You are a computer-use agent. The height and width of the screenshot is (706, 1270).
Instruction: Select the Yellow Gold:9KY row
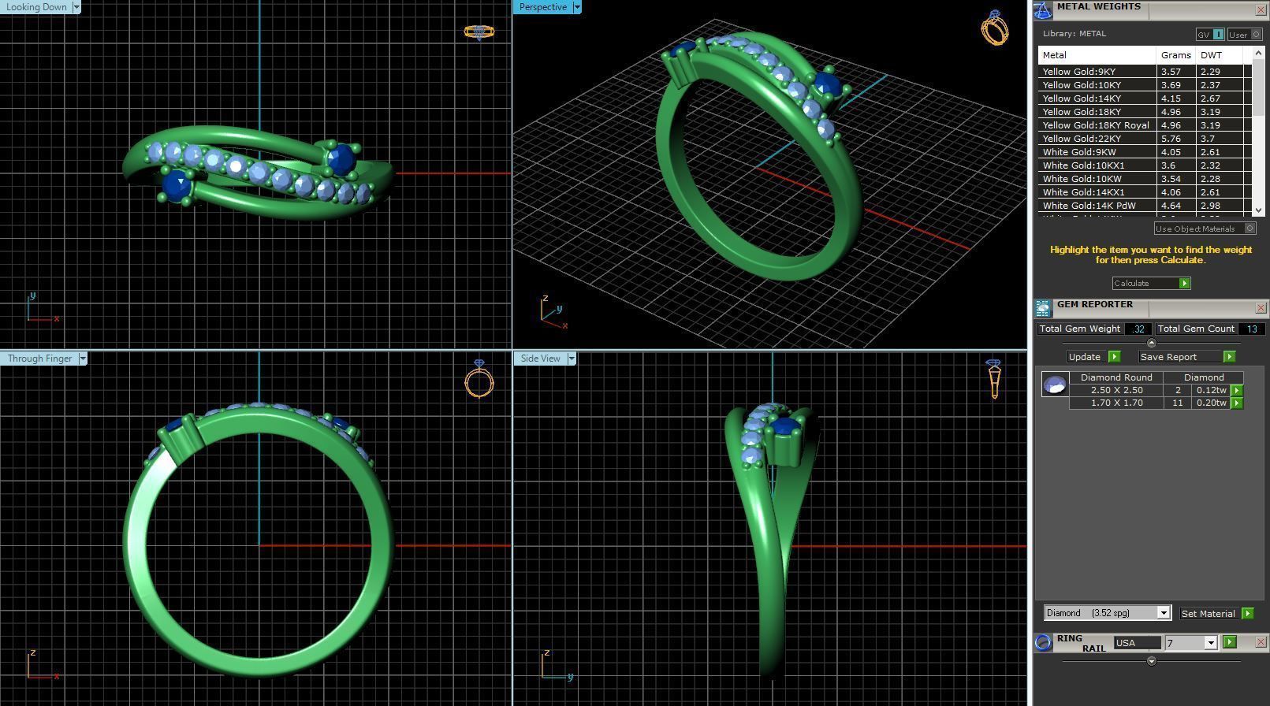point(1145,72)
